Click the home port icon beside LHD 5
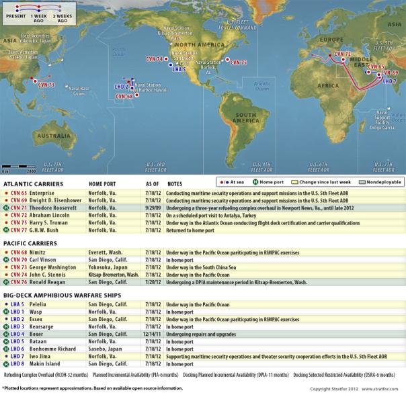Screen dimensions: 406x393 6,341
